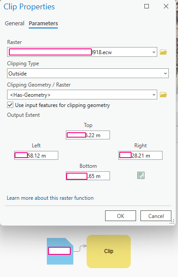The width and height of the screenshot is (178, 277).
Task: Close the Clip Properties dialog
Action: pos(166,6)
